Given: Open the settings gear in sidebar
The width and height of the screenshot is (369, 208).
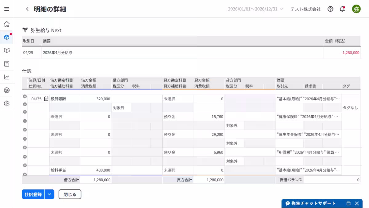Looking at the screenshot, I should [x=6, y=103].
